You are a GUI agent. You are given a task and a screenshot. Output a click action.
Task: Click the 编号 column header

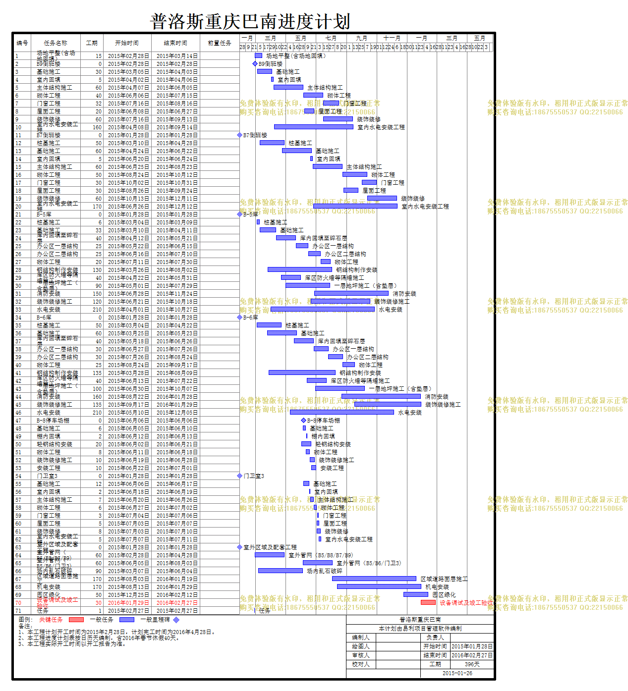pos(22,43)
